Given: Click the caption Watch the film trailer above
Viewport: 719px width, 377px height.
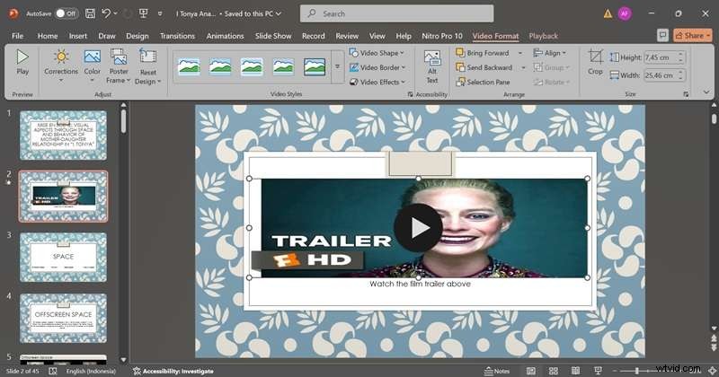Looking at the screenshot, I should click(x=420, y=284).
